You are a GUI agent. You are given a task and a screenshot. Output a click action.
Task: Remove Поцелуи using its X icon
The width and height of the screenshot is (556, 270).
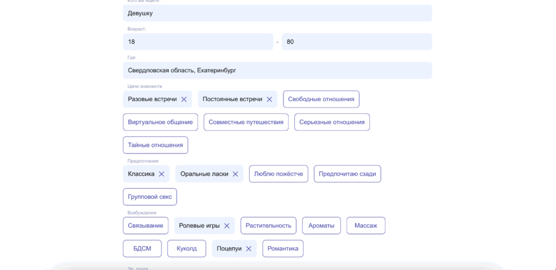249,249
